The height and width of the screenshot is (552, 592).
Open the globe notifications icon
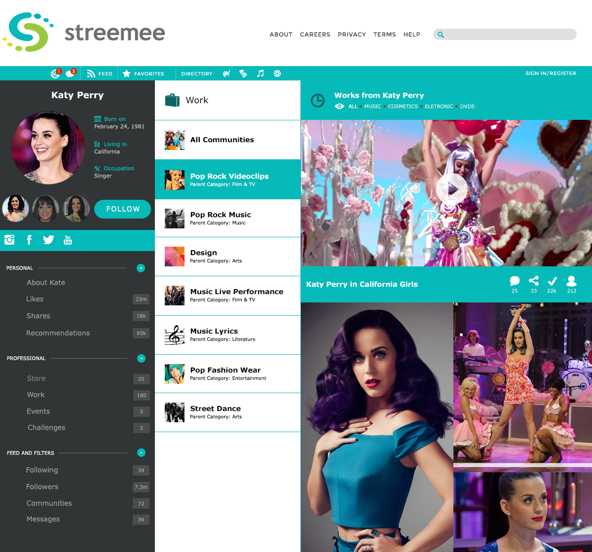click(55, 74)
